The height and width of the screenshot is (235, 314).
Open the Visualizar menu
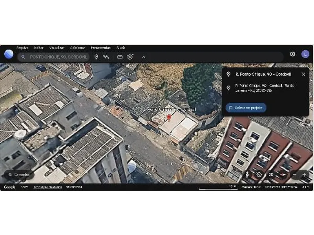(58, 47)
